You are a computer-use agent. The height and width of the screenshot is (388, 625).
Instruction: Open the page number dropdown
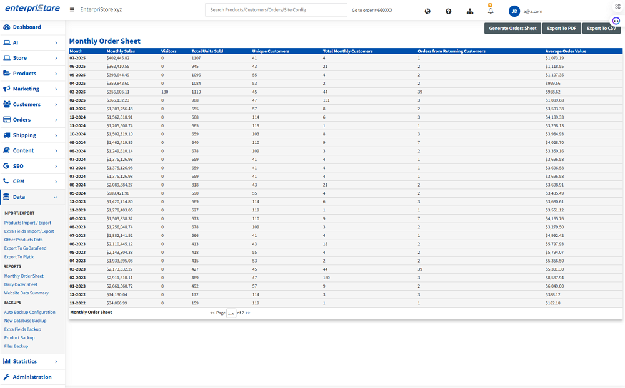tap(231, 313)
